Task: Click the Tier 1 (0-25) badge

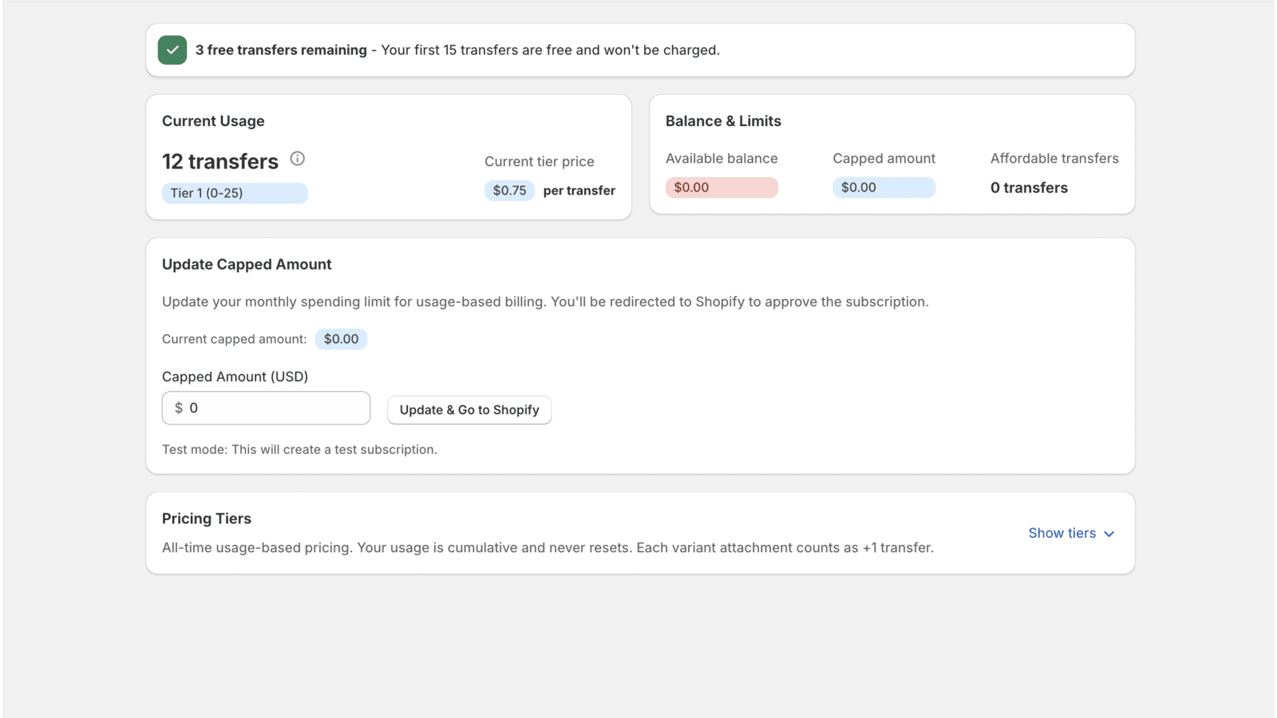Action: click(234, 193)
